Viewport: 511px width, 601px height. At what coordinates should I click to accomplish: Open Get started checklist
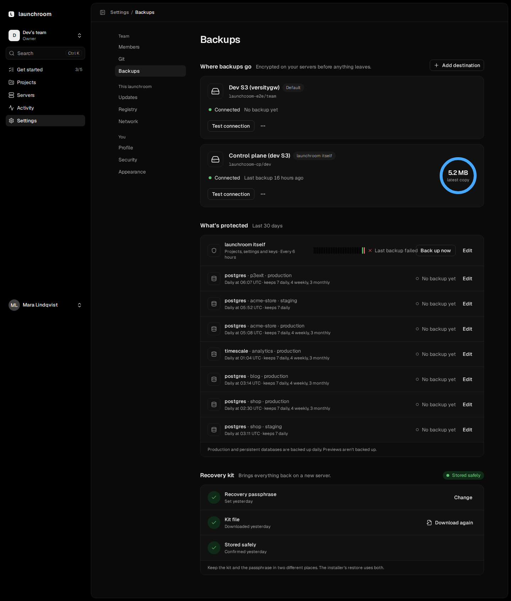pos(45,70)
